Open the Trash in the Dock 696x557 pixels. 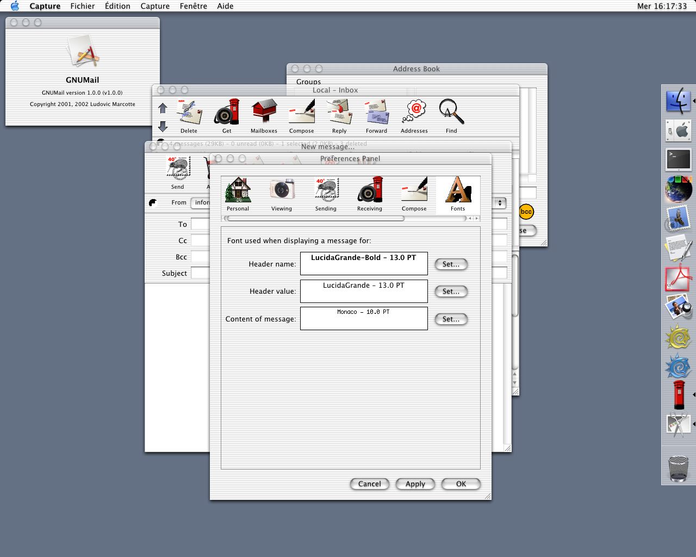678,468
